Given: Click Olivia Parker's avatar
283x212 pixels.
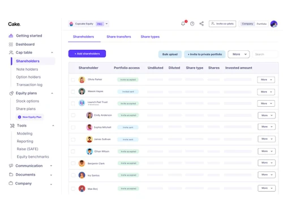Looking at the screenshot, I should [x=82, y=80].
